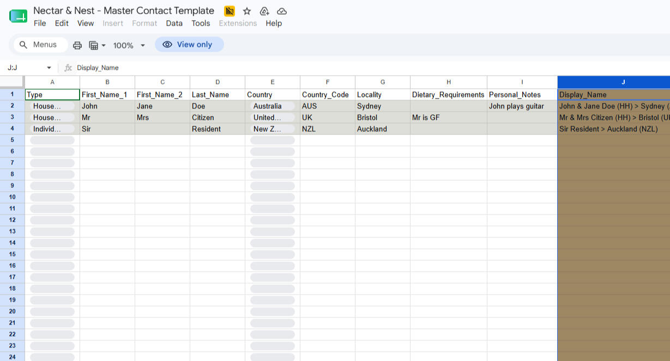This screenshot has height=361, width=670.
Task: Click the cell containing Doe
Action: (218, 106)
